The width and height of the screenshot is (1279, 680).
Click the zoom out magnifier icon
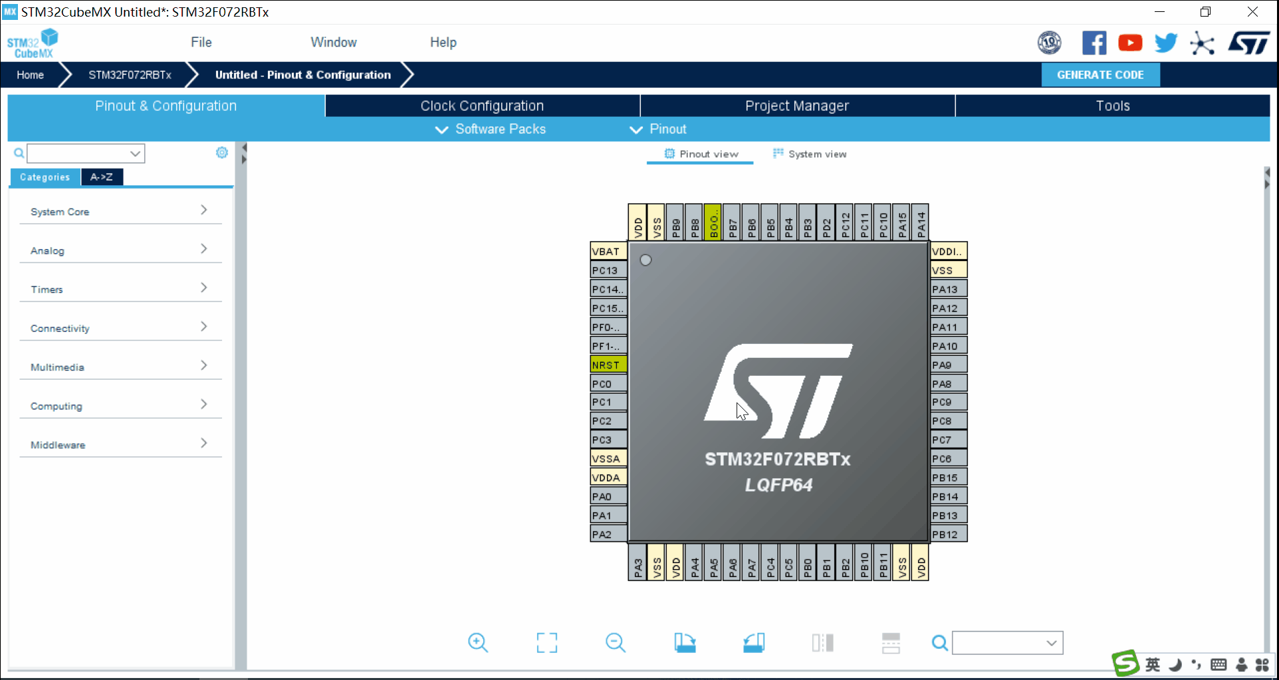[616, 643]
